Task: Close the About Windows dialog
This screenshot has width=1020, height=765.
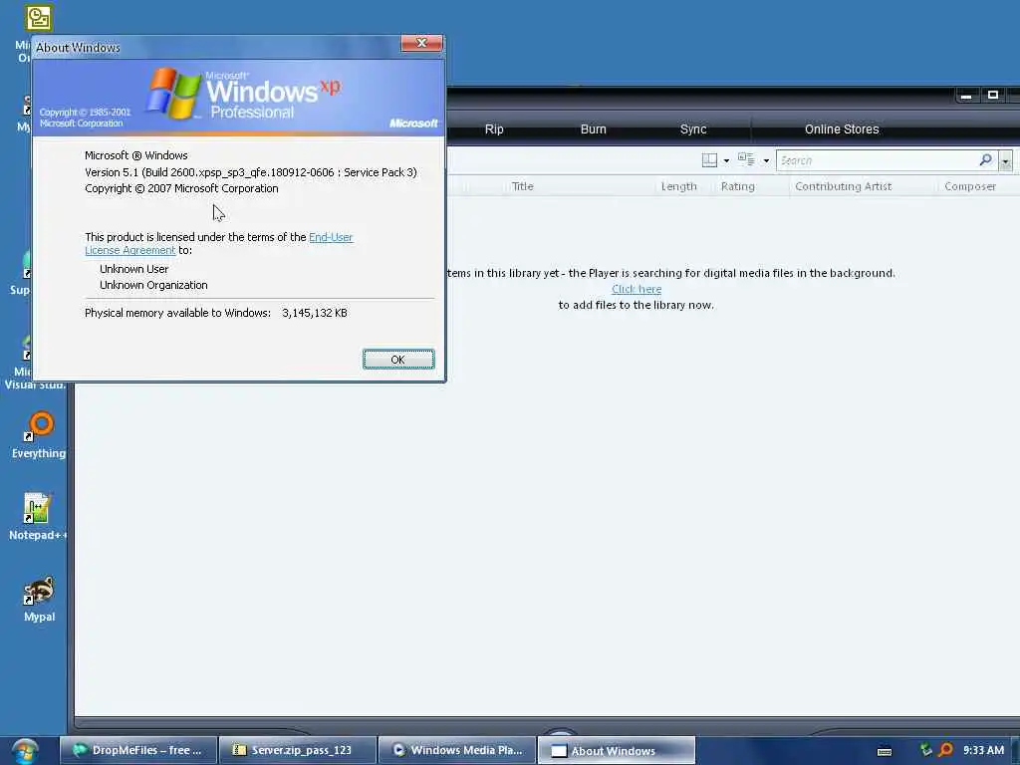Action: 421,43
